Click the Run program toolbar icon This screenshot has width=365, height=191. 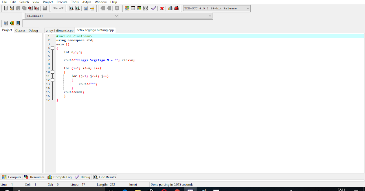(133, 8)
